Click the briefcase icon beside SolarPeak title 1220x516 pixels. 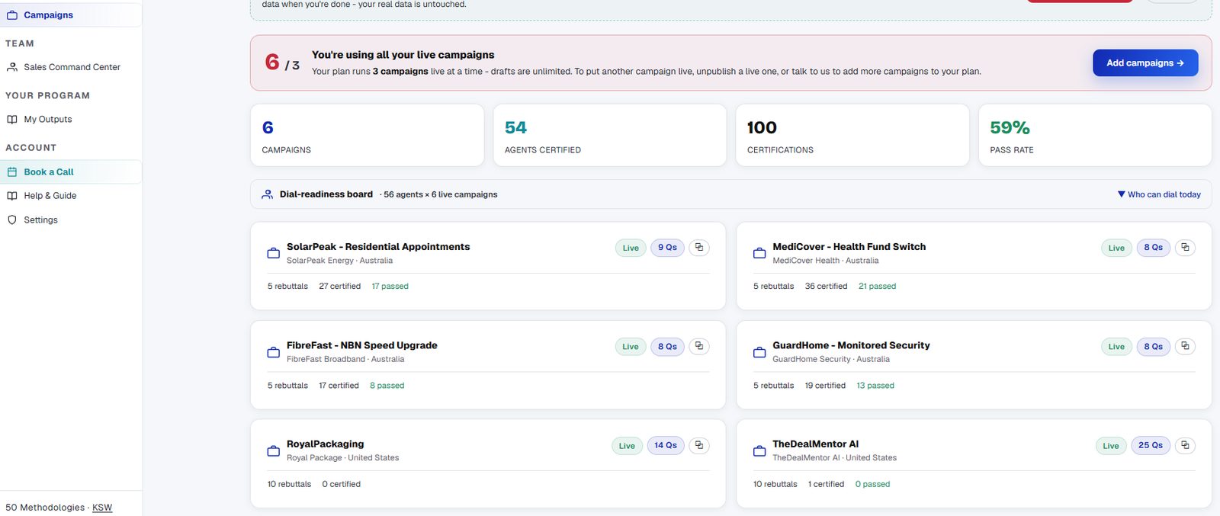pos(273,253)
